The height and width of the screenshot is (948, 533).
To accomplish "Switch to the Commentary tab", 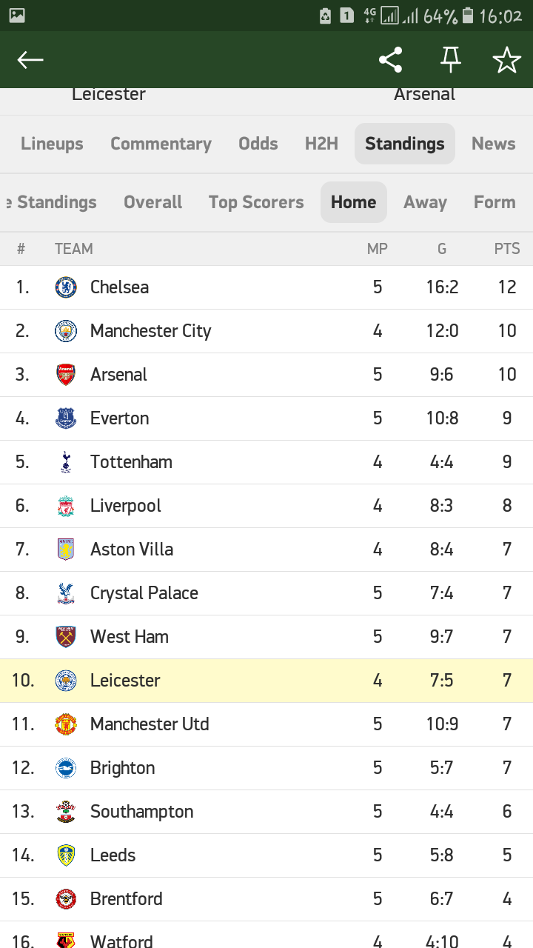I will coord(161,144).
